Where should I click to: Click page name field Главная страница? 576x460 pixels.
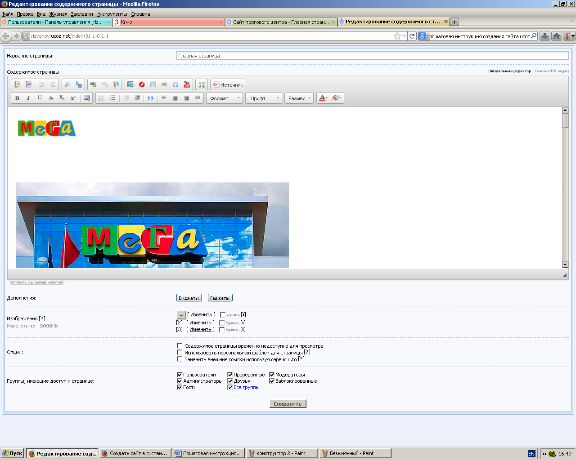point(372,56)
